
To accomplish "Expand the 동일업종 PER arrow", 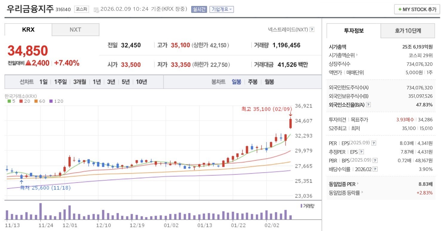I will click(x=358, y=184).
